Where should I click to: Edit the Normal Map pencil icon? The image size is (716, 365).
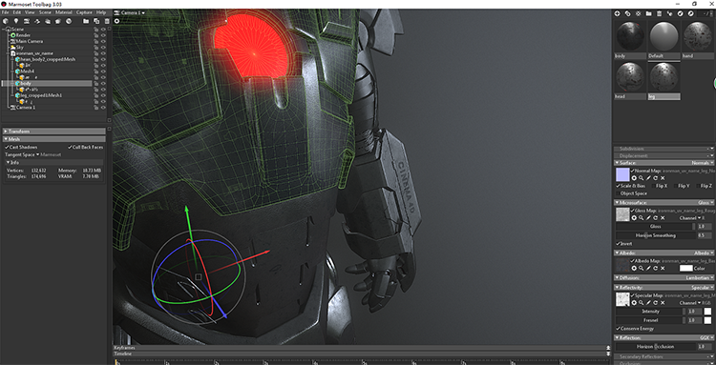(x=648, y=177)
